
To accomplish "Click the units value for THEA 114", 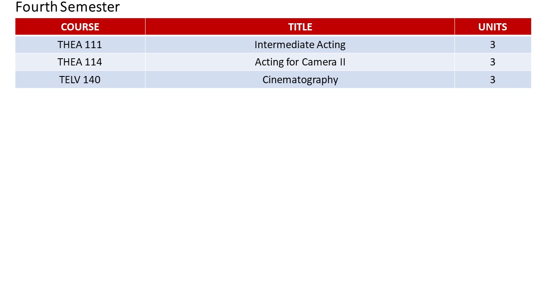I will pyautogui.click(x=492, y=62).
